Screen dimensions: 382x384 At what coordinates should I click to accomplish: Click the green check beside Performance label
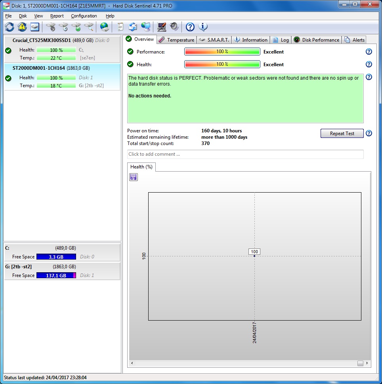point(130,52)
